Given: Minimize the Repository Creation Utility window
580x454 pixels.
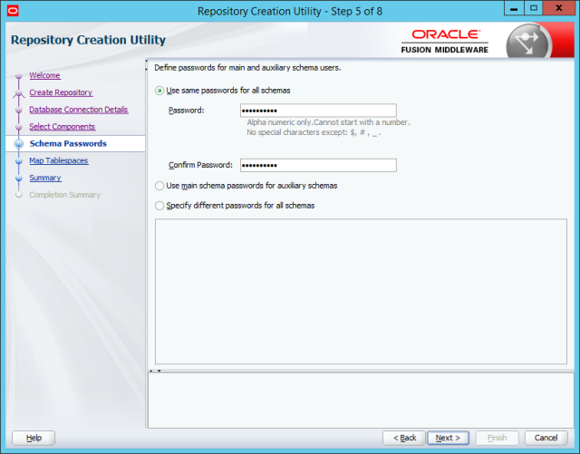Looking at the screenshot, I should tap(514, 8).
